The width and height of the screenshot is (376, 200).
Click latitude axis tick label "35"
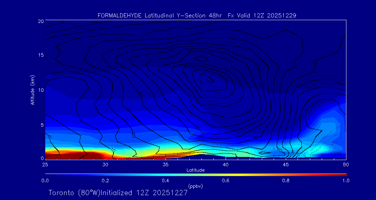[x=165, y=164]
